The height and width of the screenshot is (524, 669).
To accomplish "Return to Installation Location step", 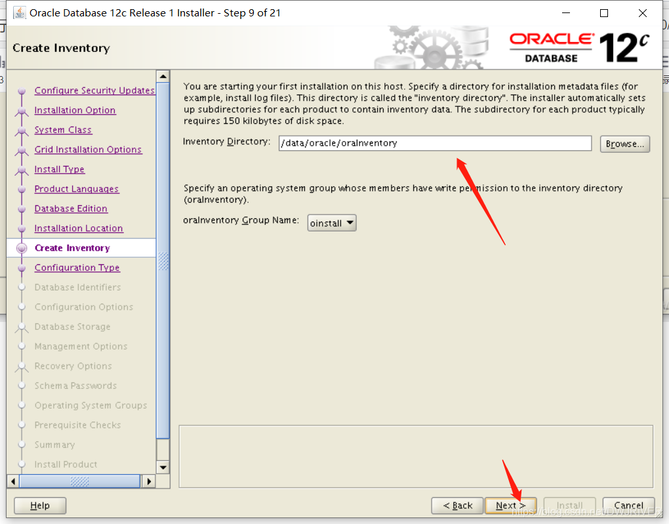I will [79, 228].
